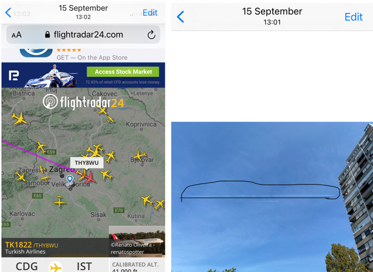Select the yellow plane near Bjelovar

140,156
